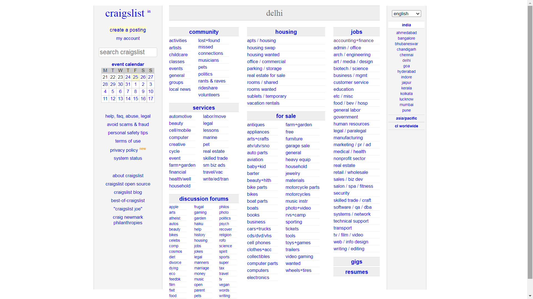This screenshot has width=533, height=299.
Task: Select date 17 in event calendar
Action: coord(151,99)
